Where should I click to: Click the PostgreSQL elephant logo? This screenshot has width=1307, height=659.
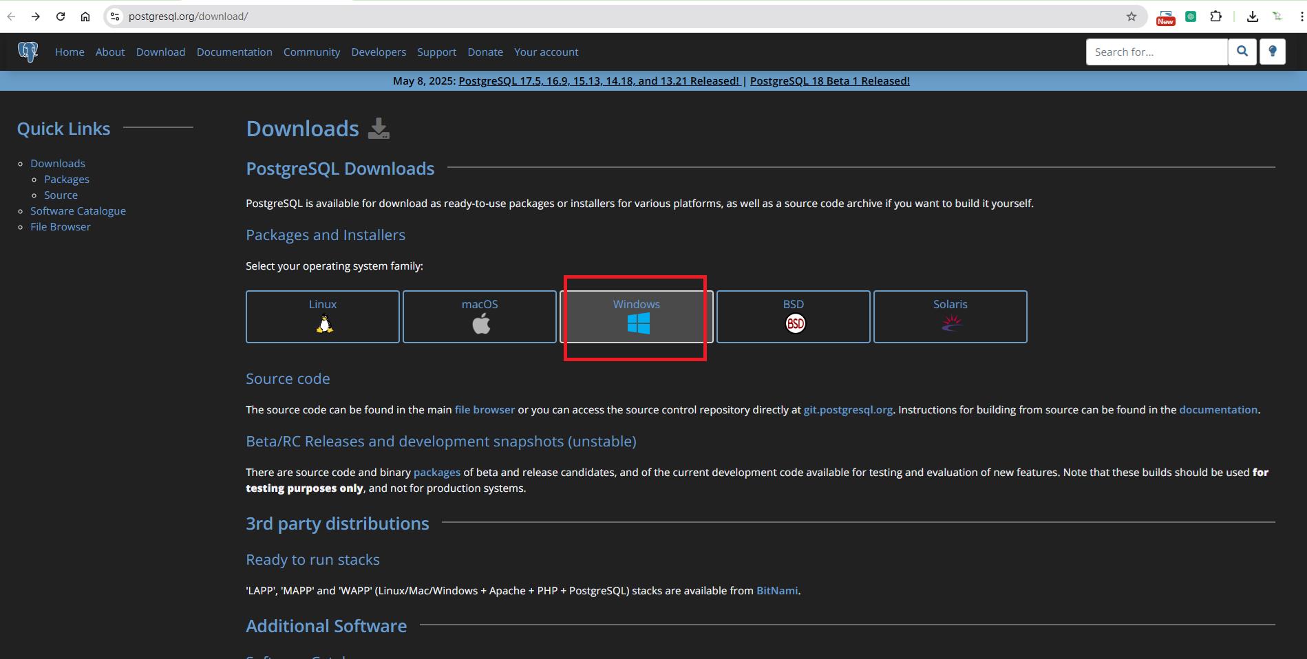coord(28,52)
